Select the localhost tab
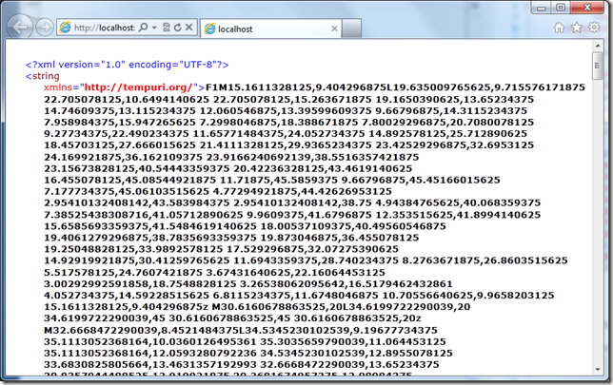Viewport: 613px width, 385px height. point(270,29)
